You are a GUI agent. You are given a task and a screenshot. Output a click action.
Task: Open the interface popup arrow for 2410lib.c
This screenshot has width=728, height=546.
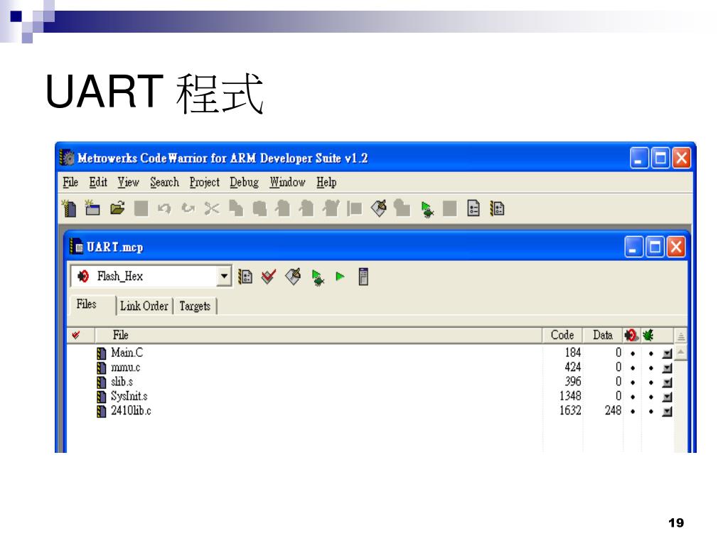(667, 412)
